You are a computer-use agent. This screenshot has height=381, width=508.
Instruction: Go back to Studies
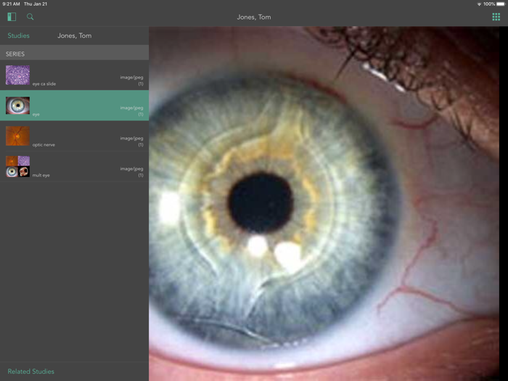(18, 36)
